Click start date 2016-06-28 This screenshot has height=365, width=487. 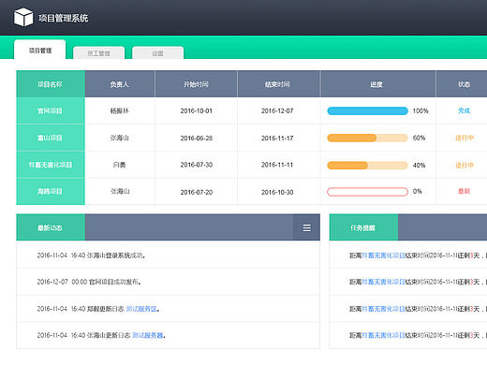[x=197, y=138]
